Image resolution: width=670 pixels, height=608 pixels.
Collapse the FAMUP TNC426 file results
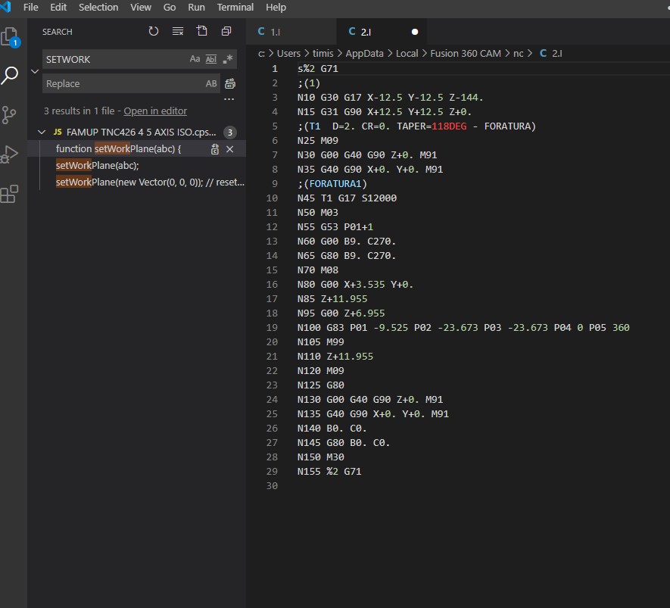(42, 131)
